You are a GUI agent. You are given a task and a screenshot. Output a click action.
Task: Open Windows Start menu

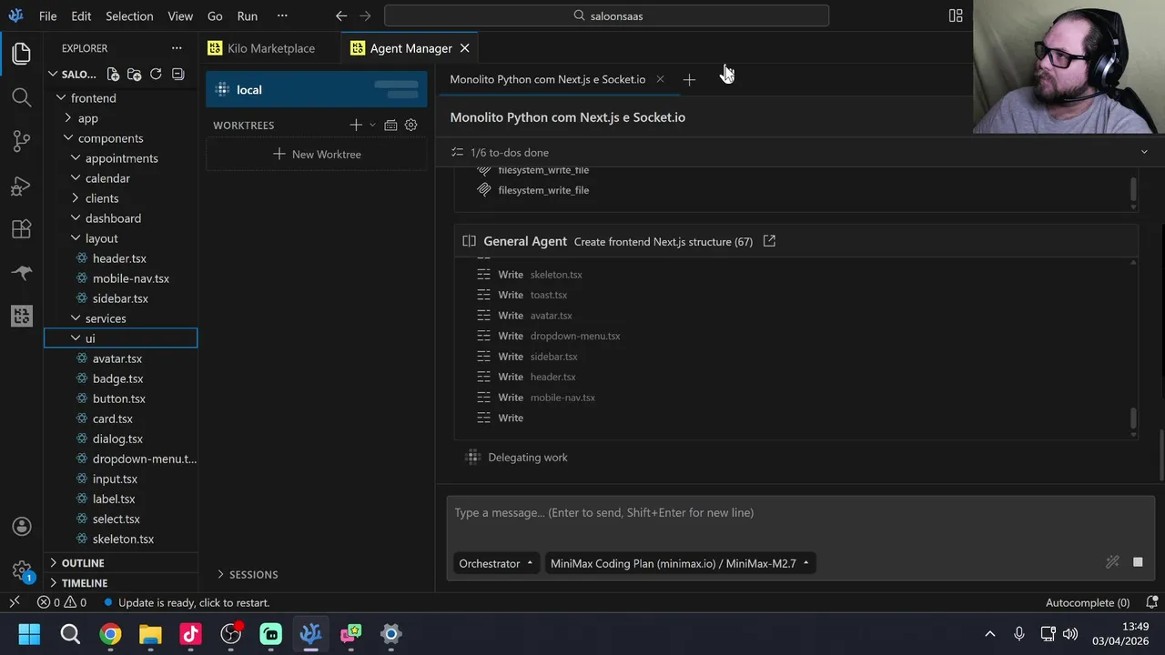[x=29, y=634]
